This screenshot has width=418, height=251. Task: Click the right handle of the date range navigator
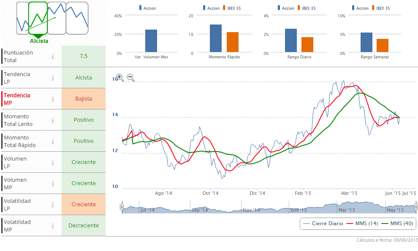416,207
